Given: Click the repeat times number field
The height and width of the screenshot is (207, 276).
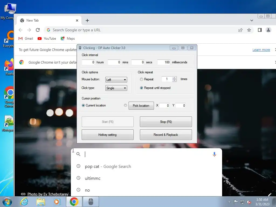Looking at the screenshot, I should [167, 79].
